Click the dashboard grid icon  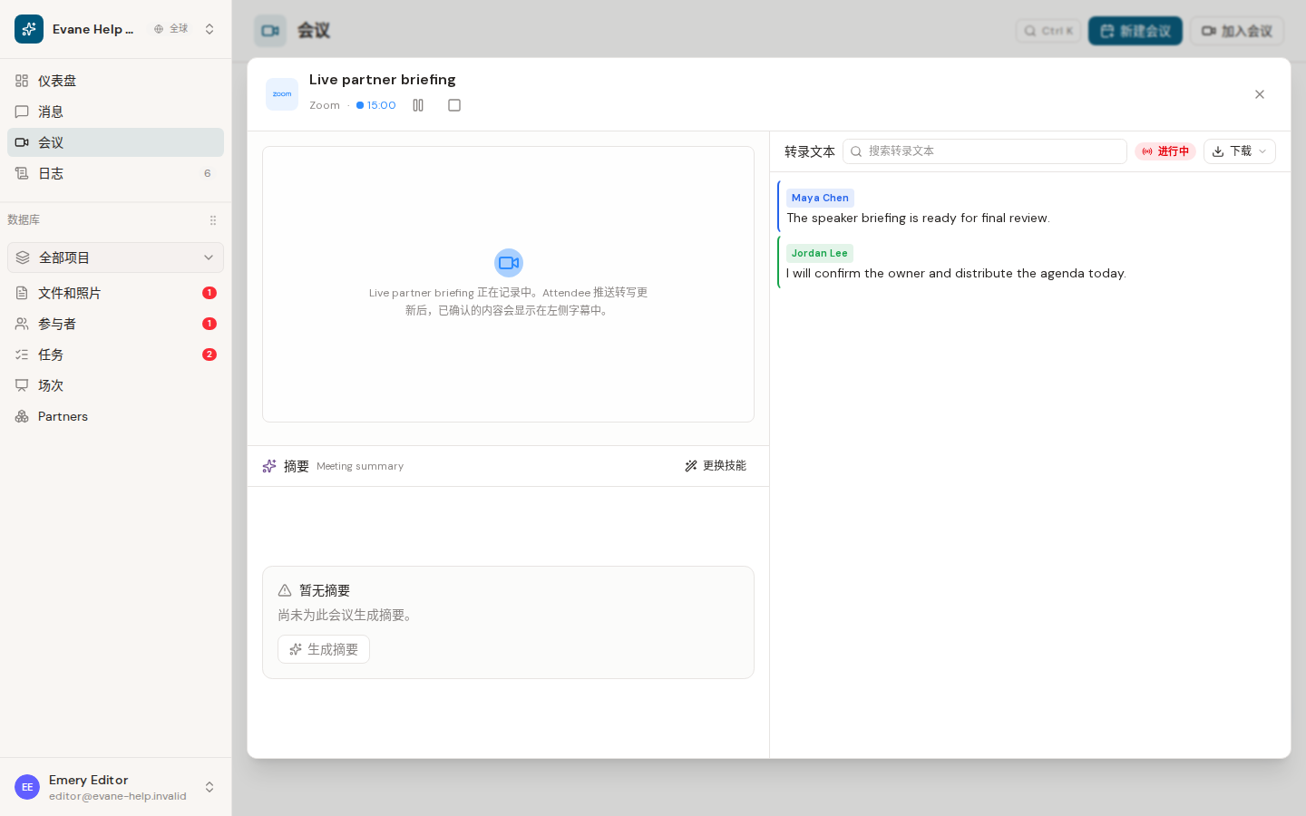pos(22,81)
